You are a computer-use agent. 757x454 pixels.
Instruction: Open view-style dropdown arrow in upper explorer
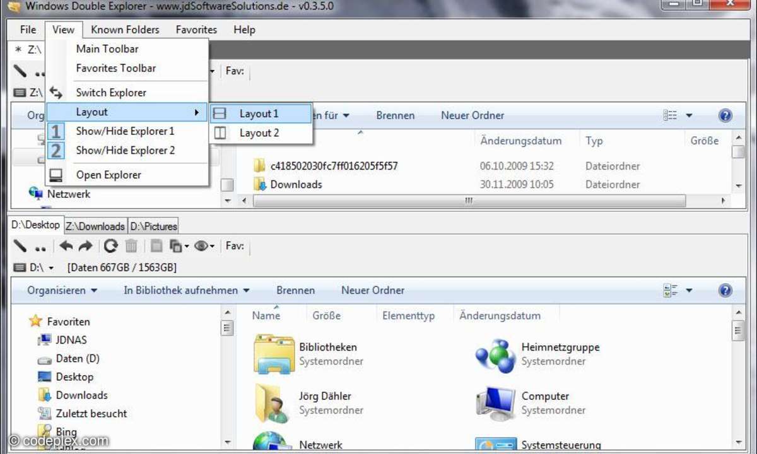(689, 115)
